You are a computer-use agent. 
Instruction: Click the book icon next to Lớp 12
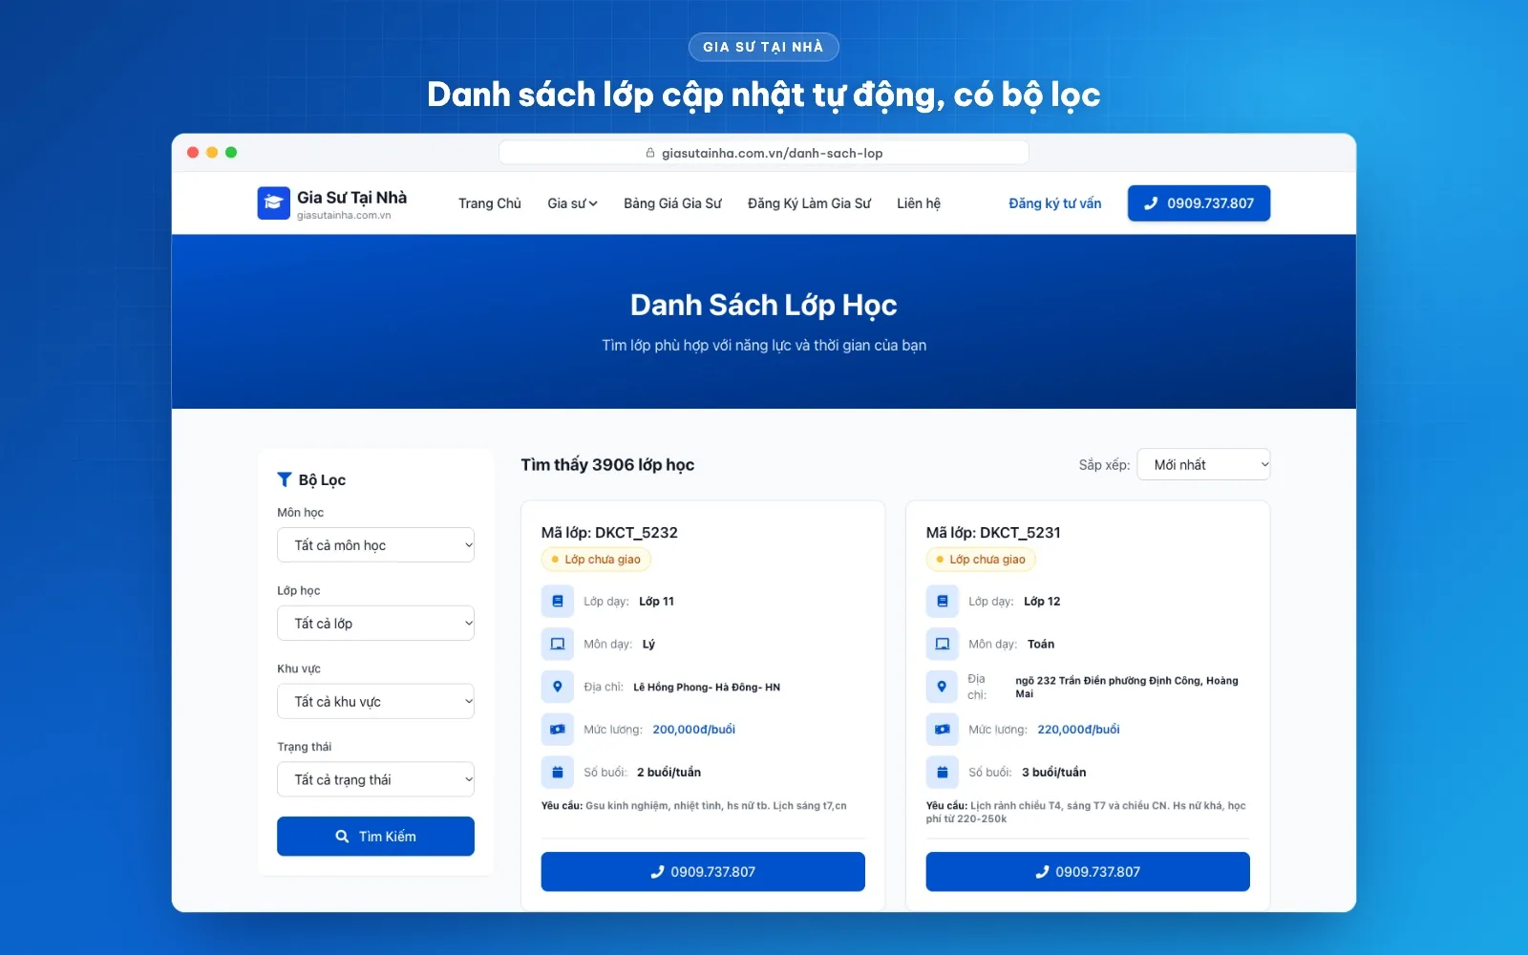tap(943, 602)
